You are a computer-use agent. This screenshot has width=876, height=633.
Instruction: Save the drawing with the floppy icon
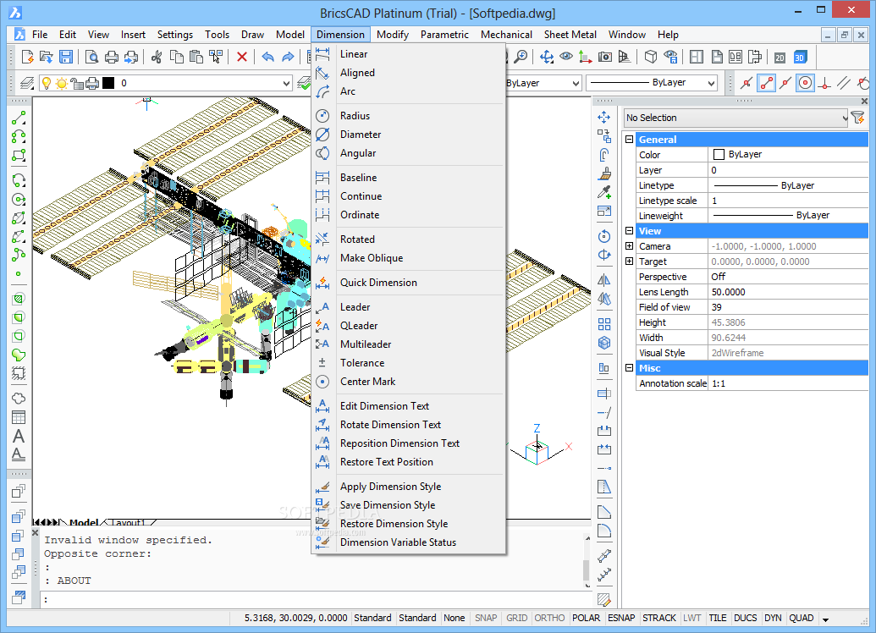pos(66,57)
